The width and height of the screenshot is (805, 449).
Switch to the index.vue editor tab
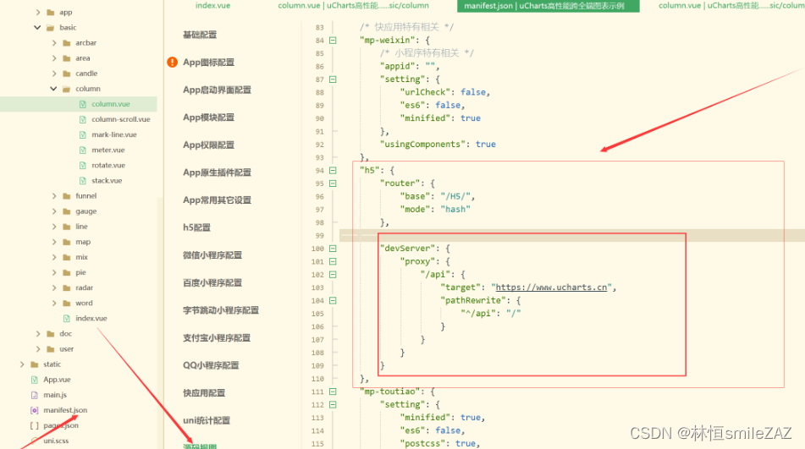point(212,6)
